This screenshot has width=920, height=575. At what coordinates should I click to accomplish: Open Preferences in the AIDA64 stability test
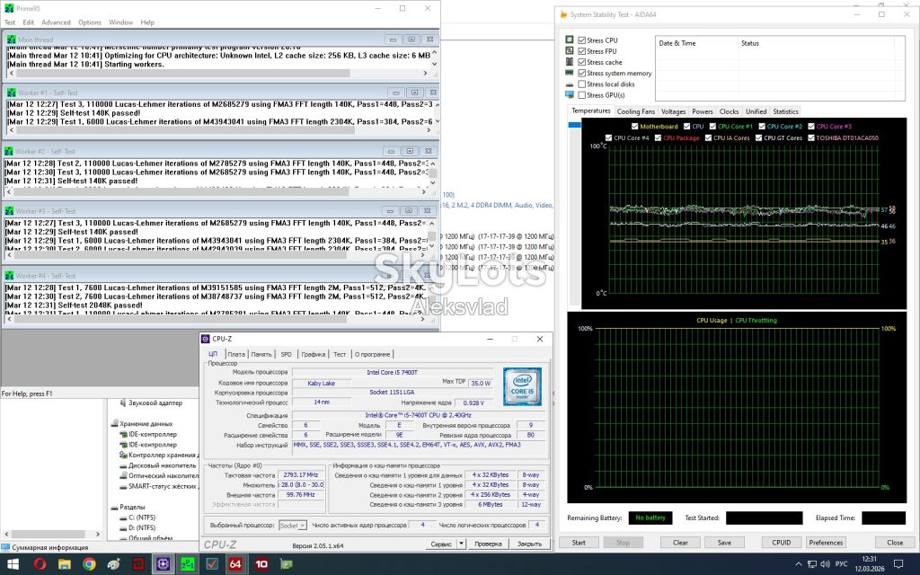826,542
